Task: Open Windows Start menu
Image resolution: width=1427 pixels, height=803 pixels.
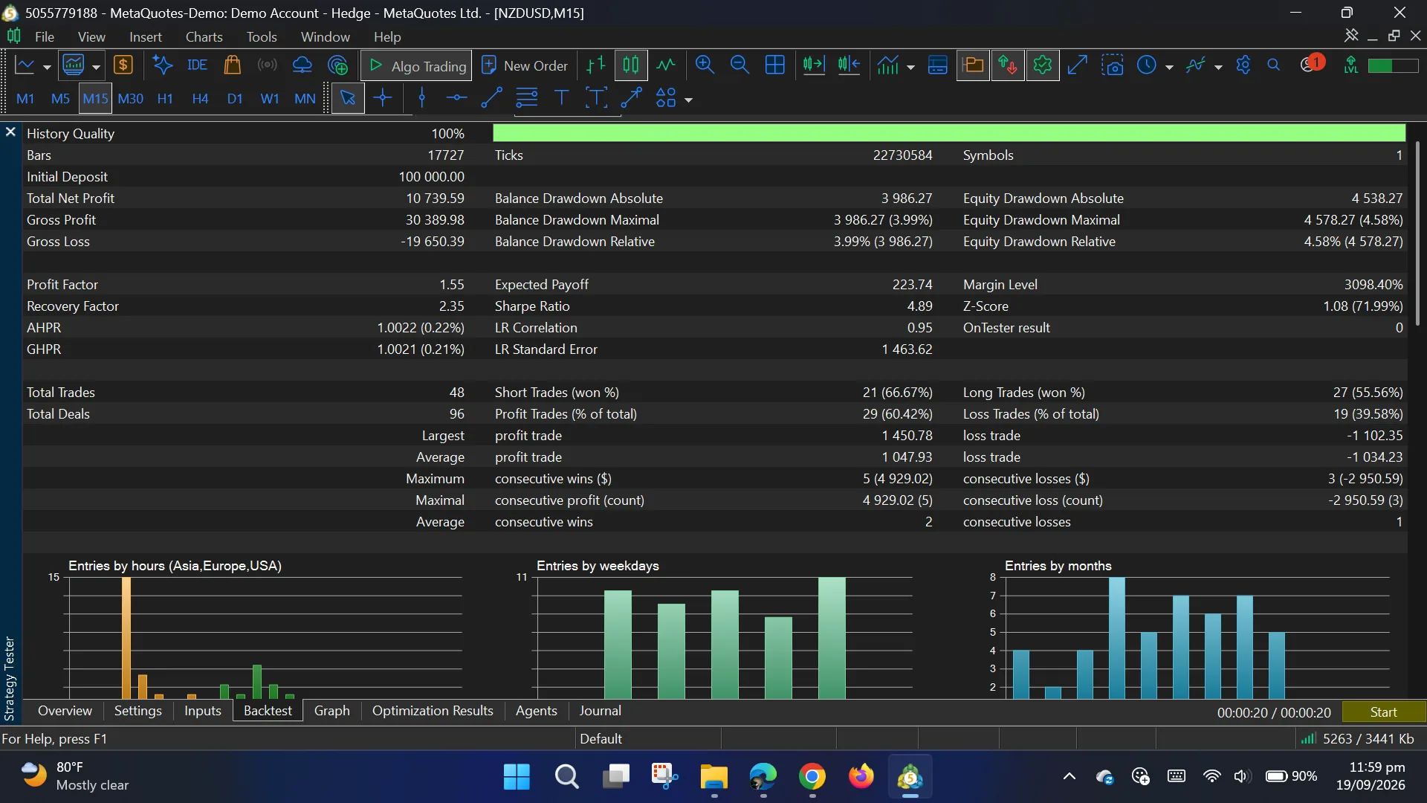Action: point(517,776)
